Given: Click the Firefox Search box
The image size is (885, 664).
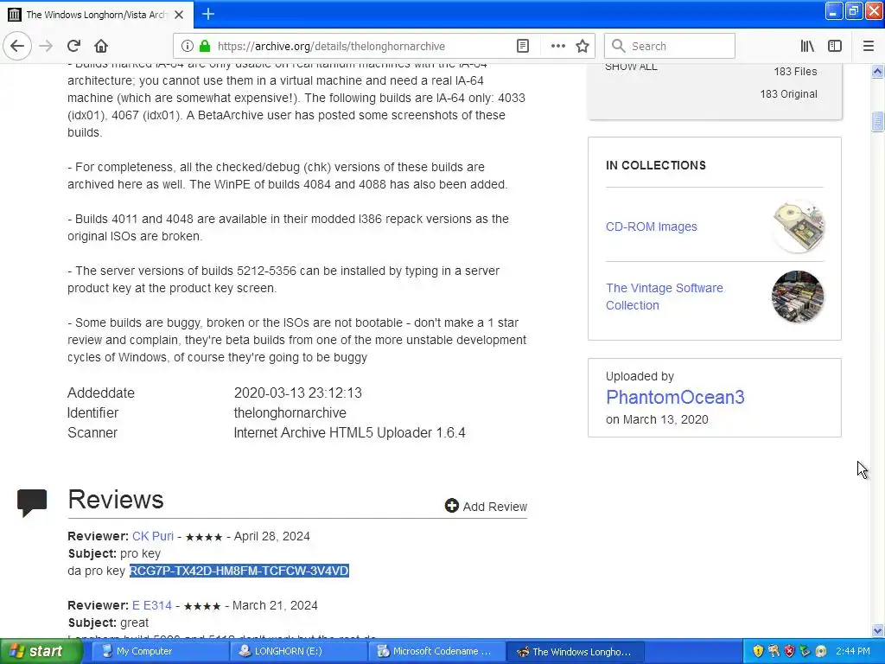Looking at the screenshot, I should [x=670, y=46].
